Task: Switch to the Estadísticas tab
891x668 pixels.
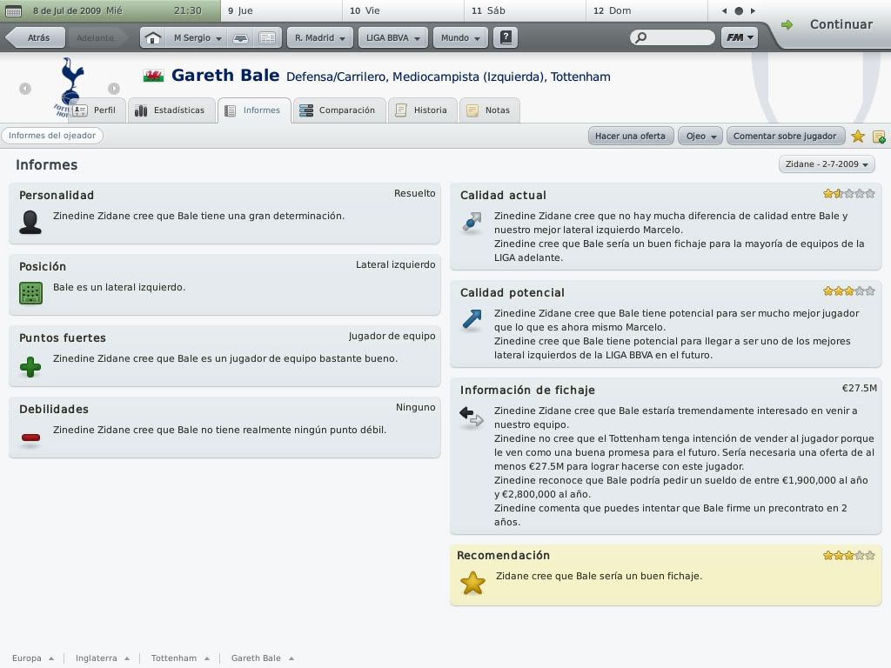Action: click(171, 110)
